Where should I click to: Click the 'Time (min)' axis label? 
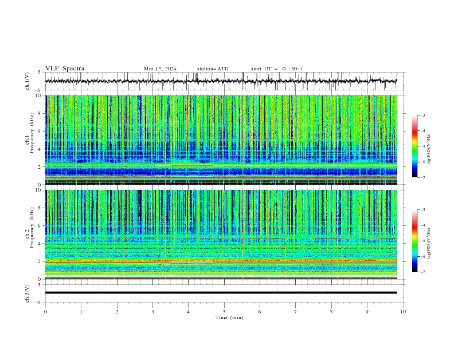(x=229, y=317)
